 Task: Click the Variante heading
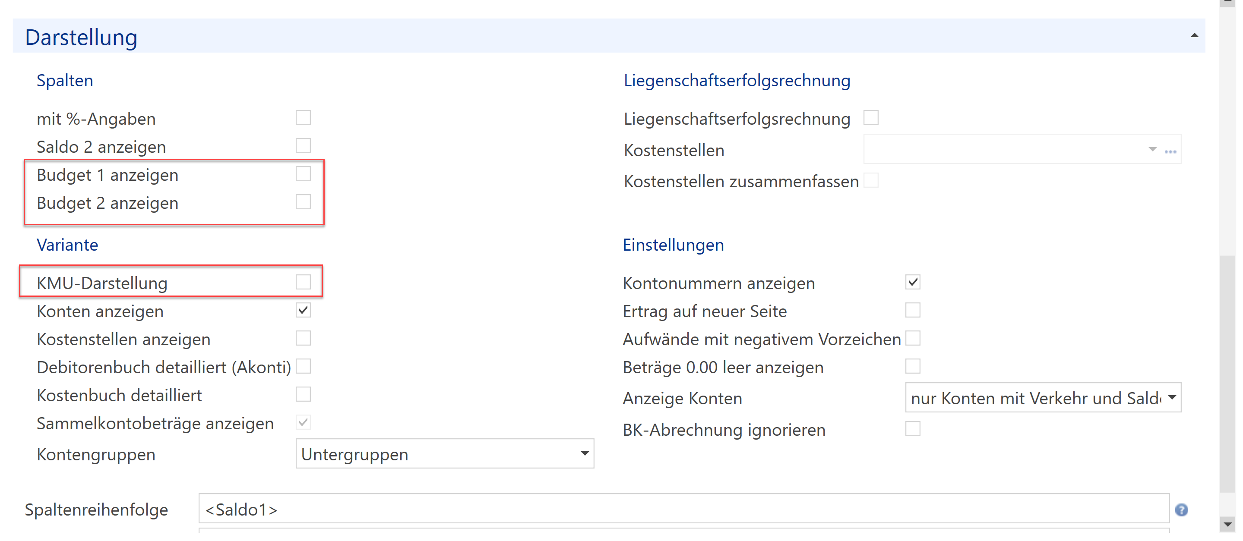[67, 245]
